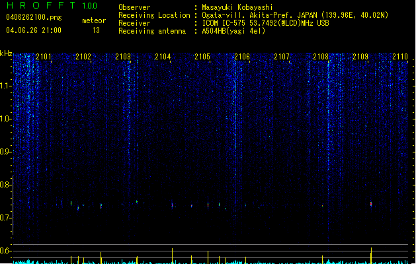416x264 pixels.
Task: Click the 2106 time marker
Action: [x=242, y=57]
